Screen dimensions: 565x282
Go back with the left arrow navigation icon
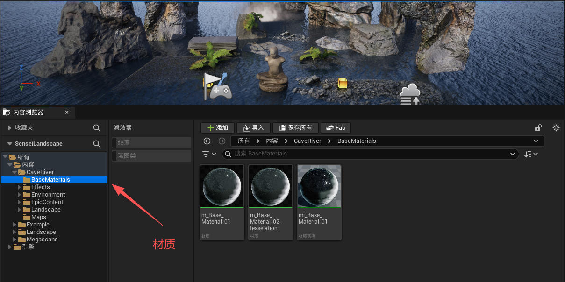click(207, 141)
